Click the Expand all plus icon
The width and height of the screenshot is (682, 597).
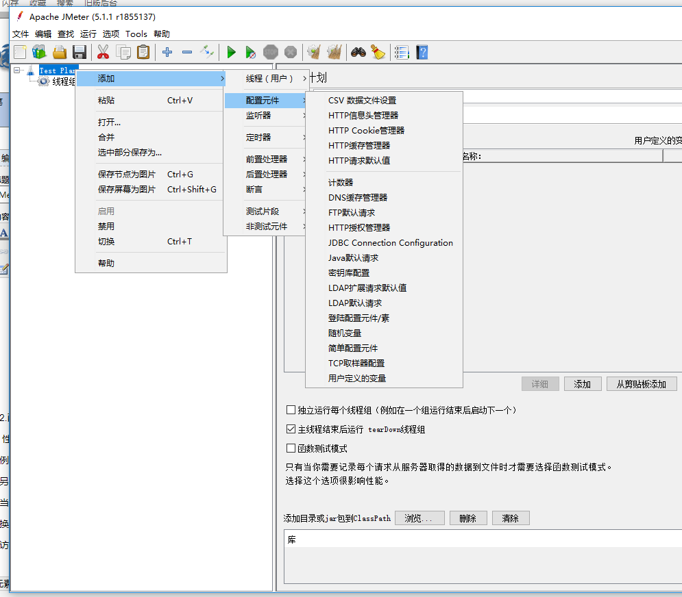pos(167,53)
